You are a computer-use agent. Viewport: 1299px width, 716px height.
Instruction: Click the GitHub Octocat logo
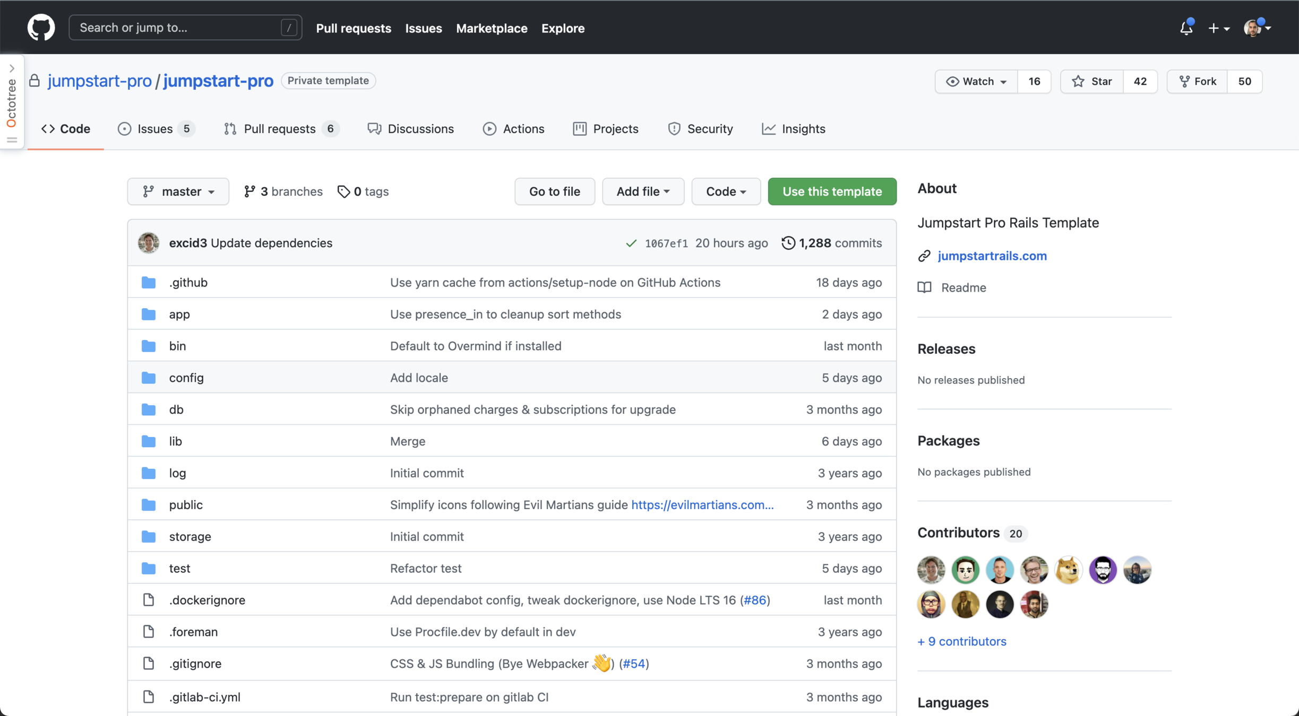(41, 28)
